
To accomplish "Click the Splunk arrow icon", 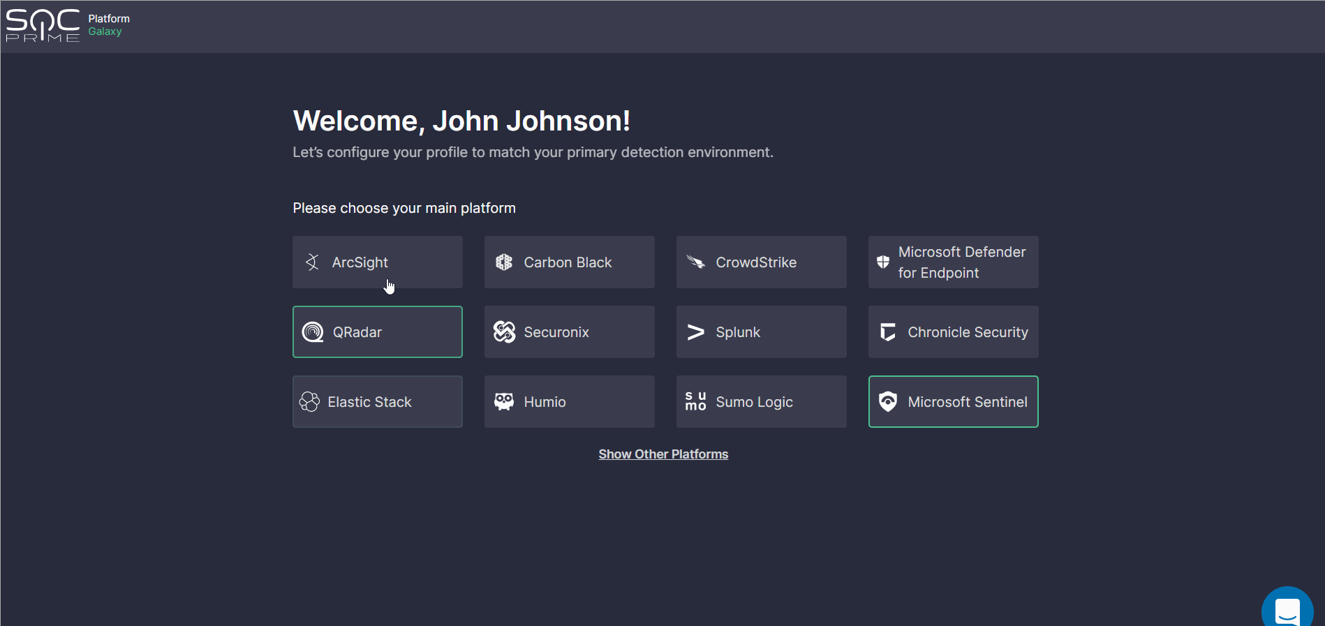I will point(695,332).
